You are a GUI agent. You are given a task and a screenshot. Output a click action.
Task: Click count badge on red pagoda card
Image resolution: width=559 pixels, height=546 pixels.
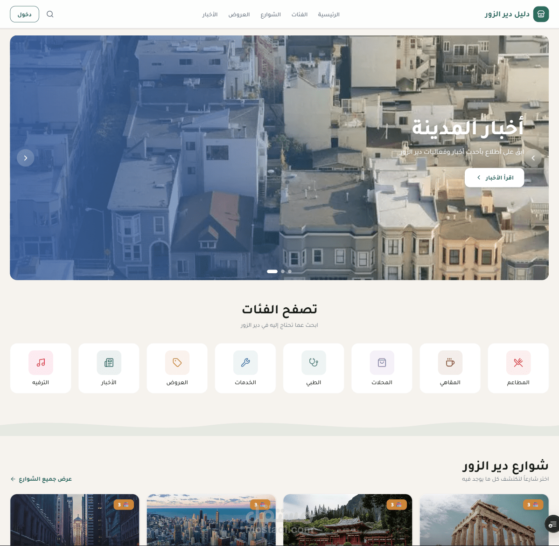(397, 505)
